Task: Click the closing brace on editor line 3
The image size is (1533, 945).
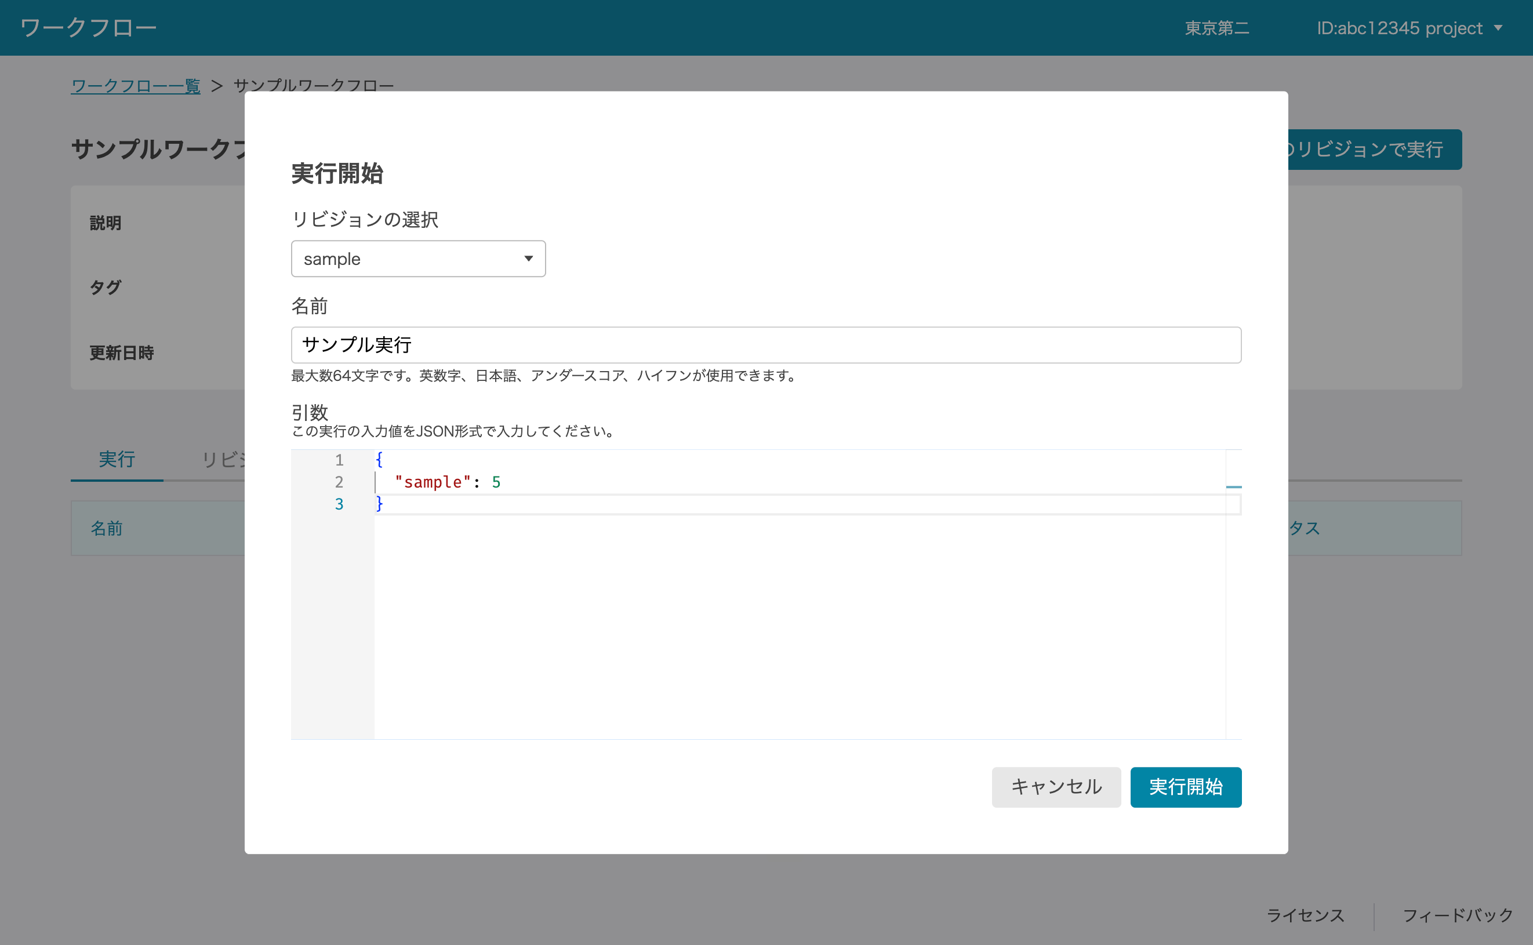Action: coord(379,504)
